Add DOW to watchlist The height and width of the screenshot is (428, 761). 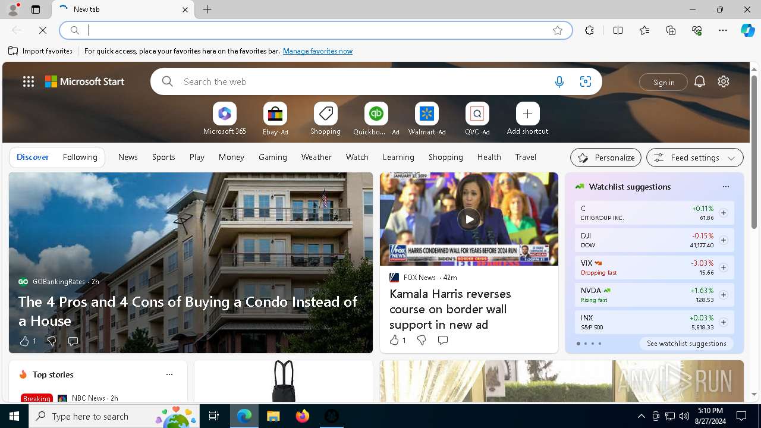tap(723, 240)
